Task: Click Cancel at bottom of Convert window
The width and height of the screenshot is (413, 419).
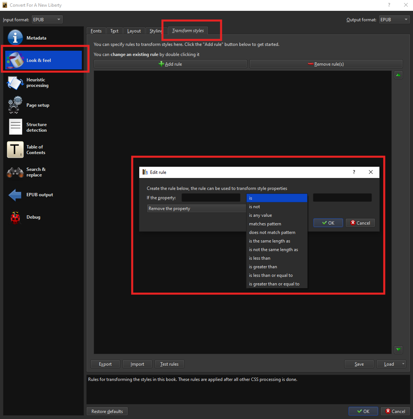Action: pyautogui.click(x=395, y=411)
